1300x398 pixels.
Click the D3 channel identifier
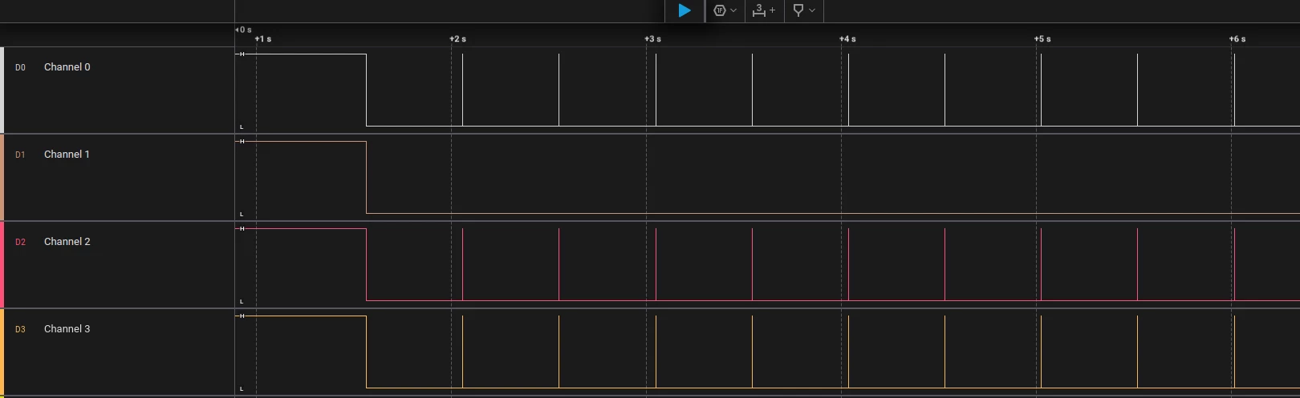pos(20,330)
